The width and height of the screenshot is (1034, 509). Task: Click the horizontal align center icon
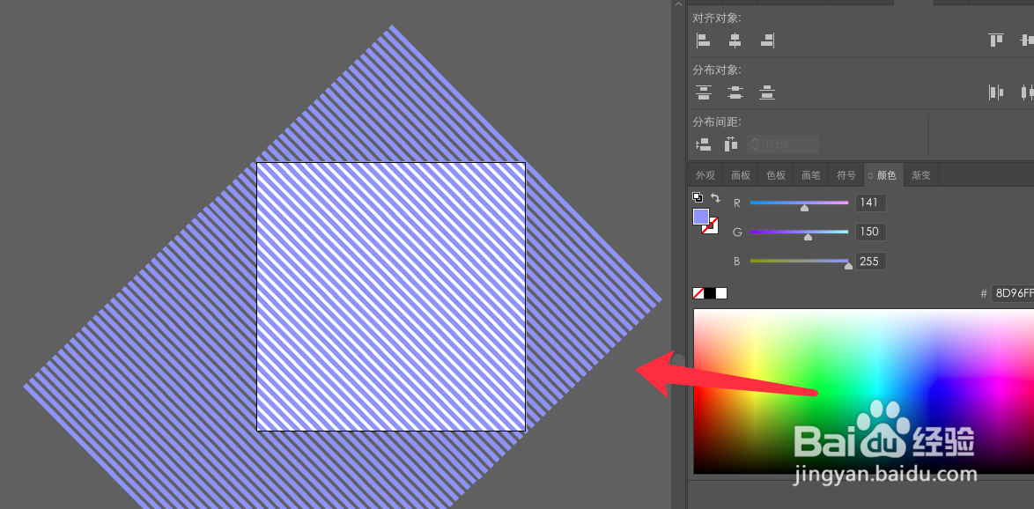click(735, 41)
